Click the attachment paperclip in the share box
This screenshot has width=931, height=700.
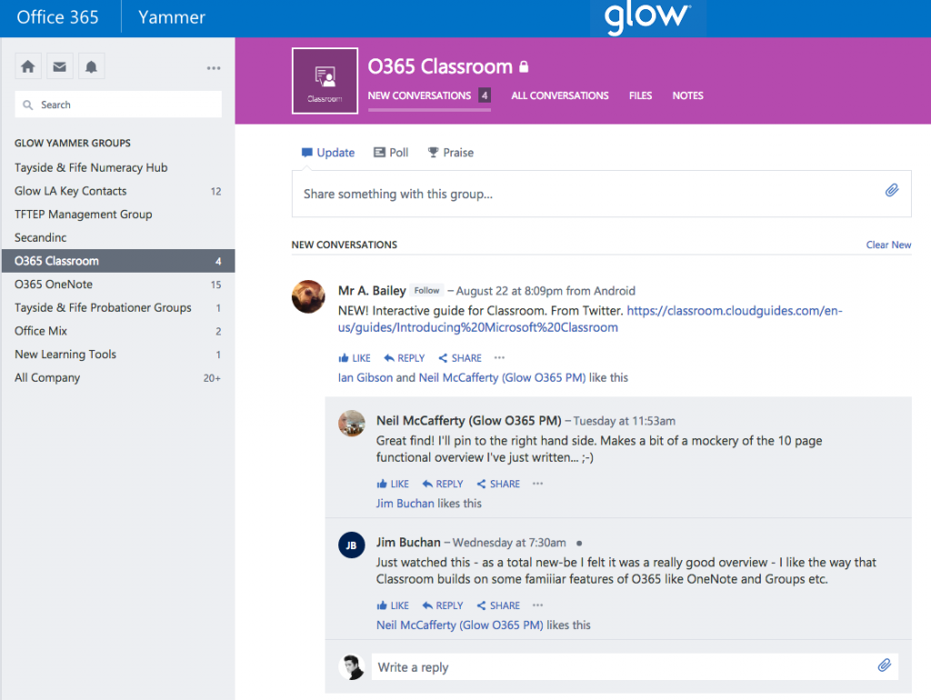pyautogui.click(x=892, y=191)
